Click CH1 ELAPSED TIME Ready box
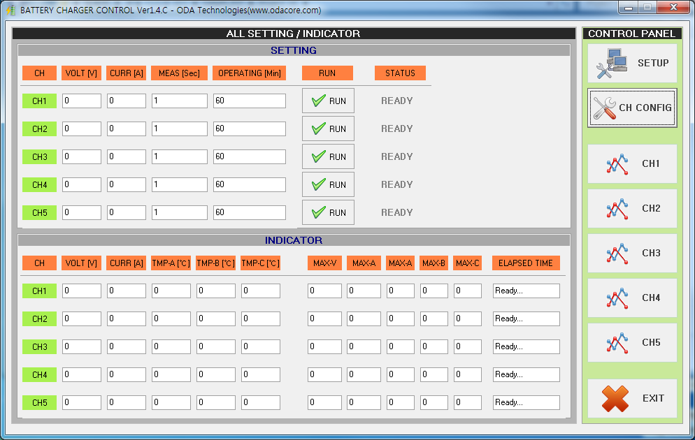Screen dimensions: 695x440 coord(526,291)
